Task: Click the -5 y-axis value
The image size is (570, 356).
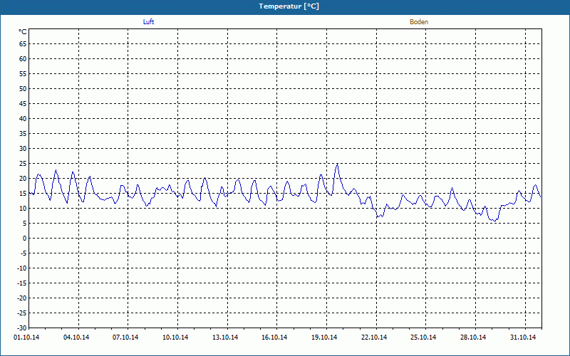Action: click(24, 253)
